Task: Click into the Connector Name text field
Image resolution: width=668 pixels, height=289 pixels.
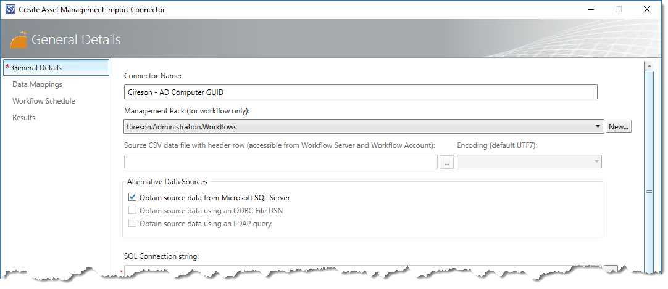Action: click(x=361, y=92)
